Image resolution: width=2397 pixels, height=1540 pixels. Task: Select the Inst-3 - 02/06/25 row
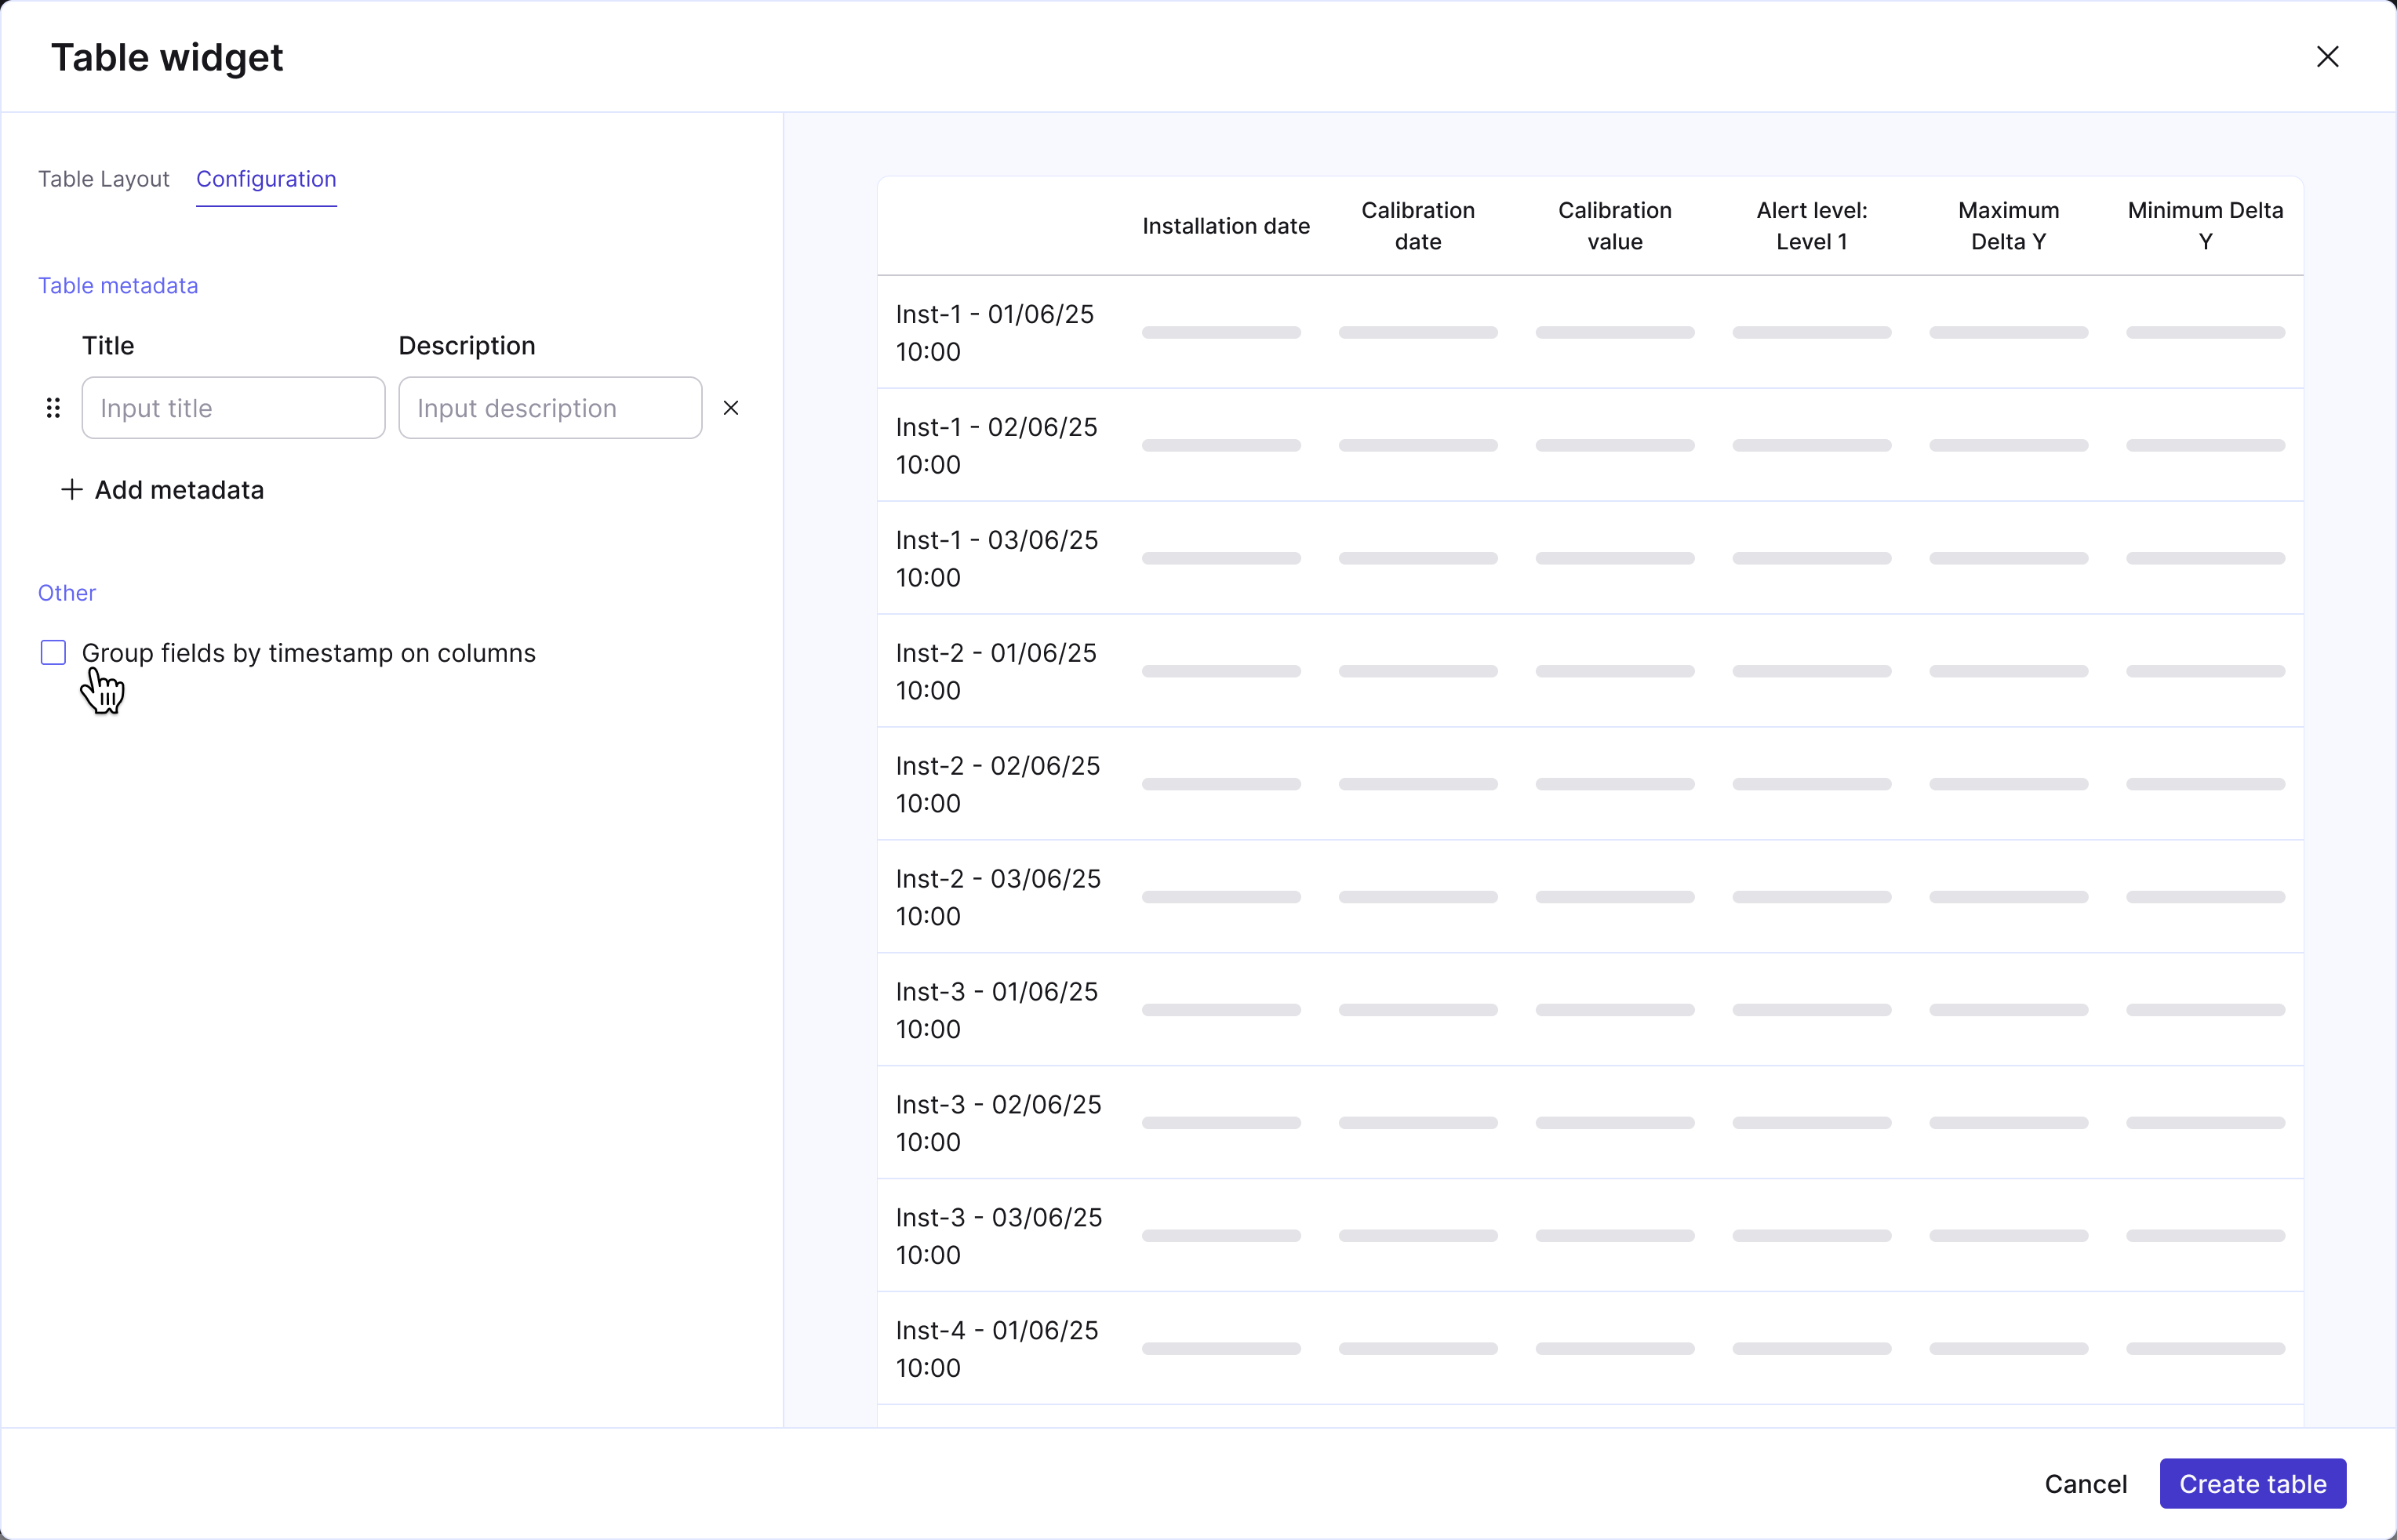(998, 1123)
